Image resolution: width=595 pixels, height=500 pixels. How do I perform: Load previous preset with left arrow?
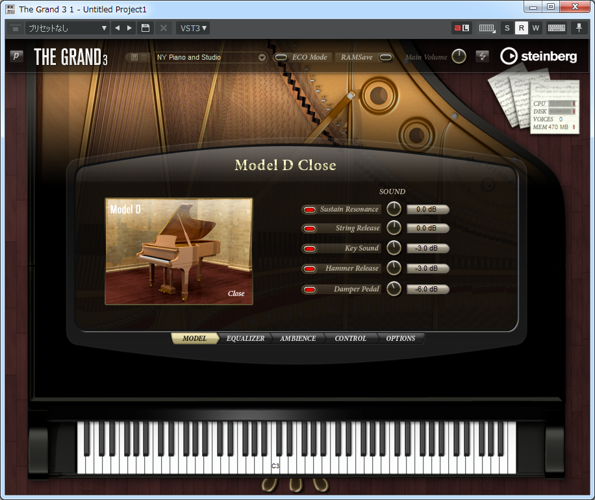[x=118, y=28]
